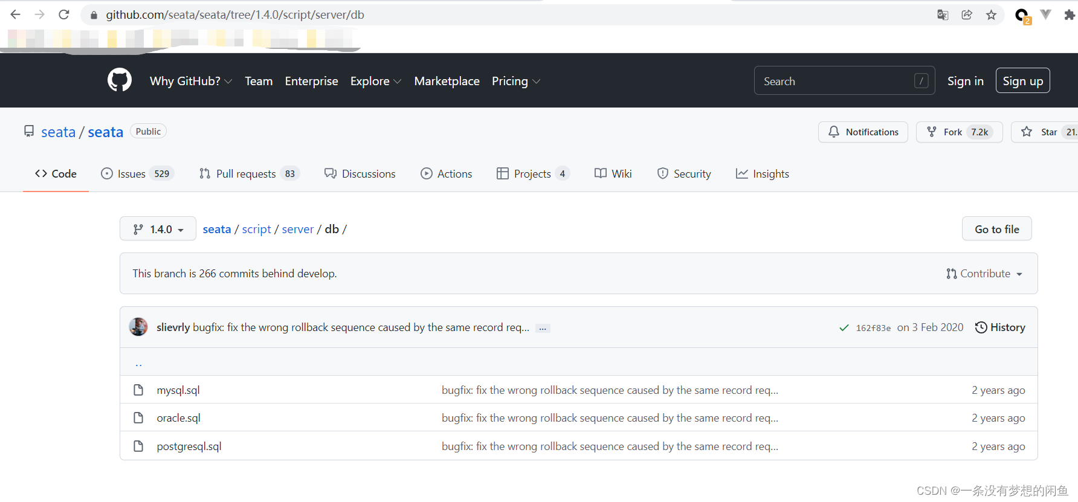The height and width of the screenshot is (502, 1078).
Task: Switch to the Discussions tab
Action: [360, 173]
